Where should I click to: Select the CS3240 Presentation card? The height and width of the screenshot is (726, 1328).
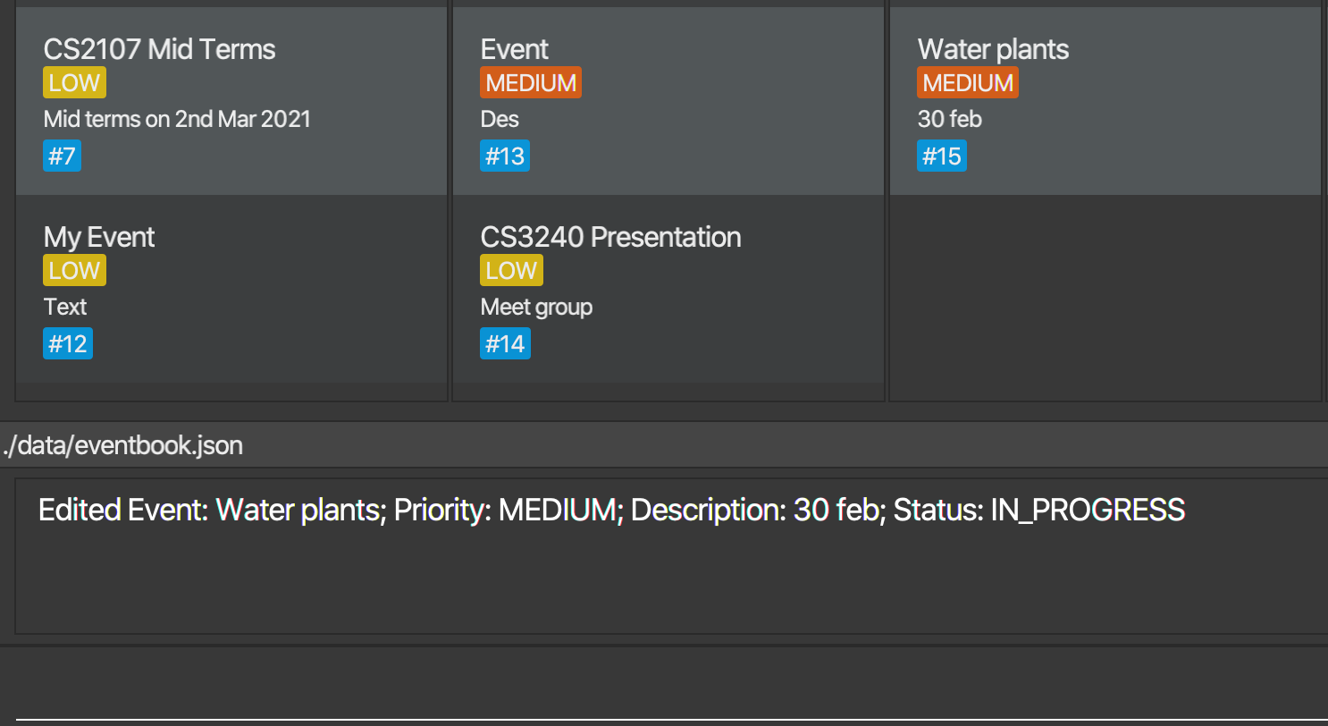tap(668, 289)
